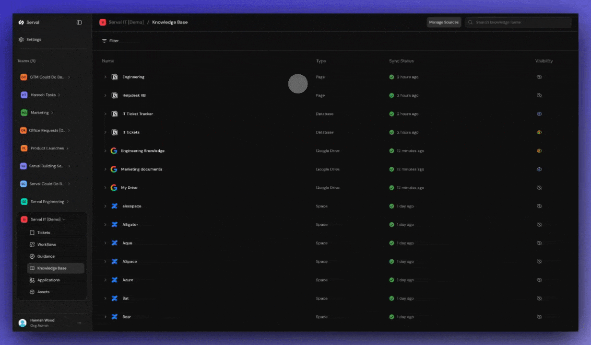Image resolution: width=591 pixels, height=345 pixels.
Task: Collapse the Serval IT [Demo] team menu
Action: [64, 219]
